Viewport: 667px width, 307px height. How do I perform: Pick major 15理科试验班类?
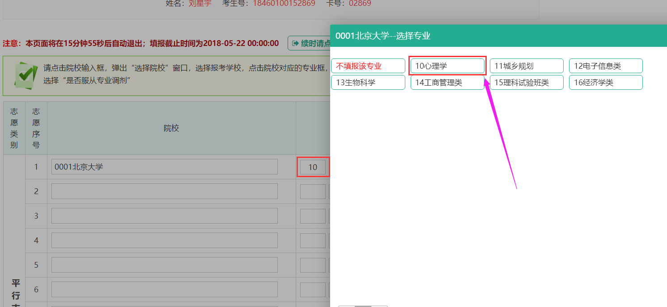click(x=526, y=83)
